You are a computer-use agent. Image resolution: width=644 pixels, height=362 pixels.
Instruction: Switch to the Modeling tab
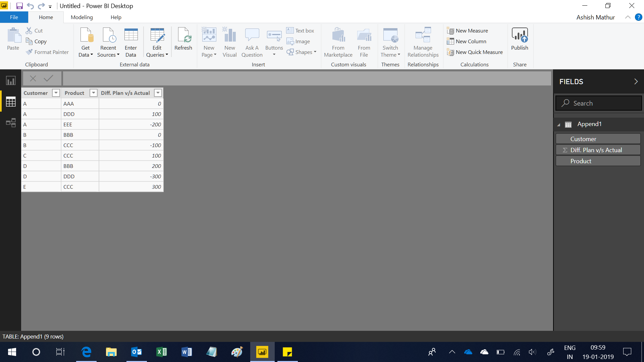[82, 17]
